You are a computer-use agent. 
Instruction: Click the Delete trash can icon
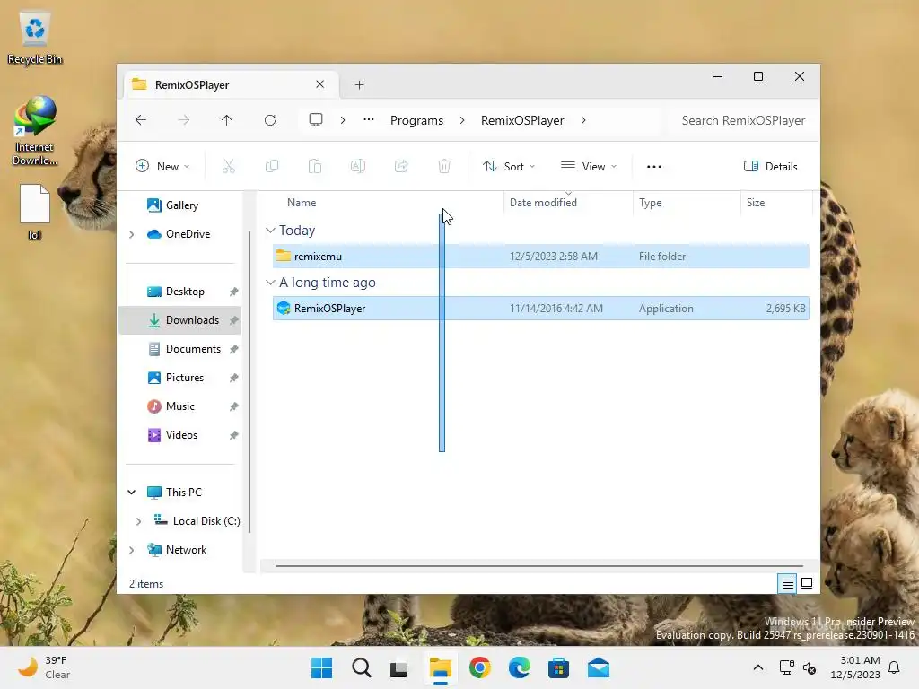pyautogui.click(x=444, y=166)
